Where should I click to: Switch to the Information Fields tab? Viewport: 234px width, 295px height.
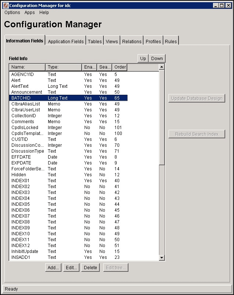tap(25, 41)
